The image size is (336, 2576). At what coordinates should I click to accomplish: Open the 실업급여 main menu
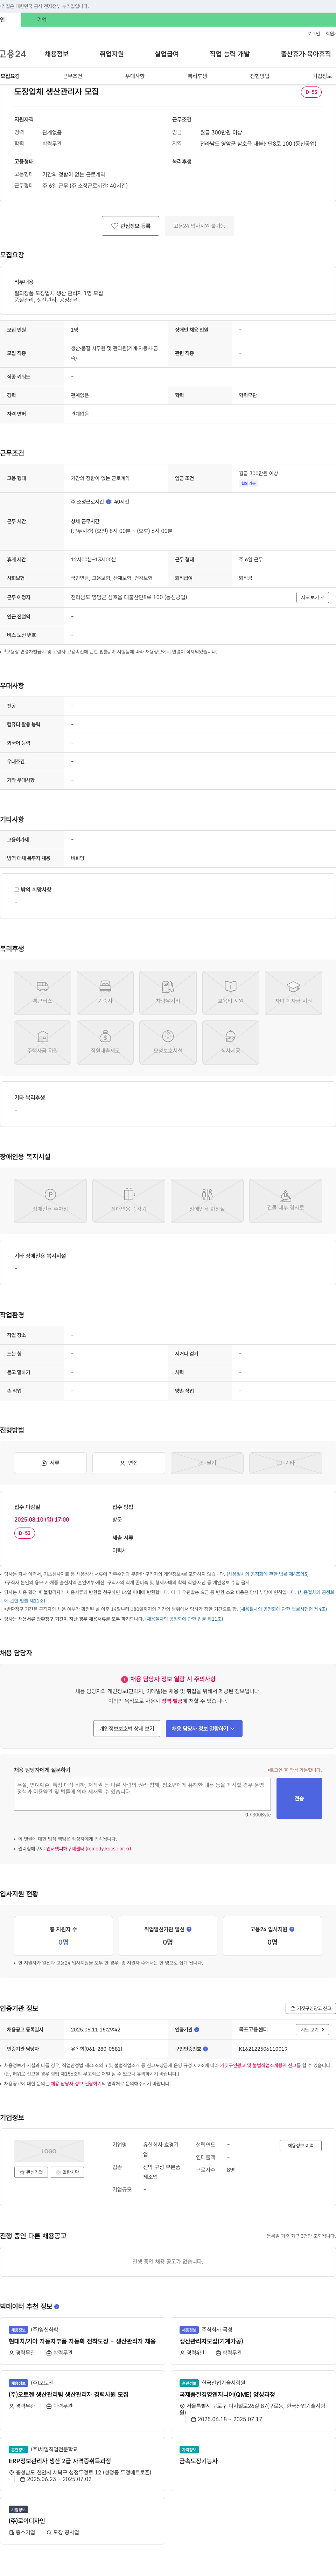tap(167, 54)
